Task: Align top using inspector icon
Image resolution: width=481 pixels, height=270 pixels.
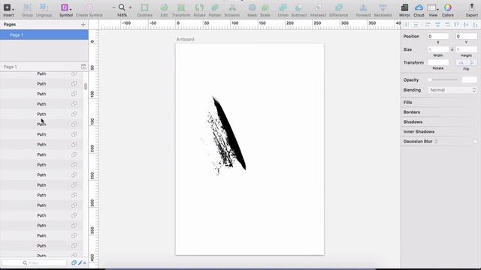Action: click(457, 25)
